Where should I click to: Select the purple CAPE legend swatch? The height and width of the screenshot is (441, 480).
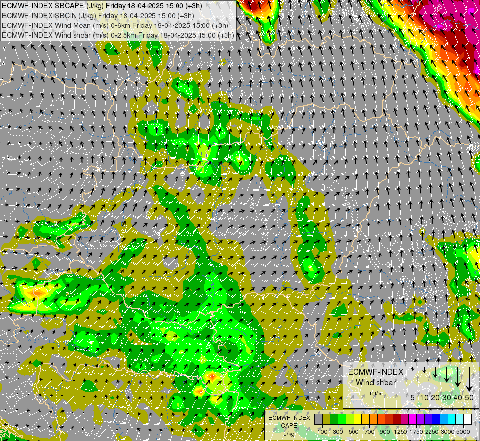(x=421, y=419)
